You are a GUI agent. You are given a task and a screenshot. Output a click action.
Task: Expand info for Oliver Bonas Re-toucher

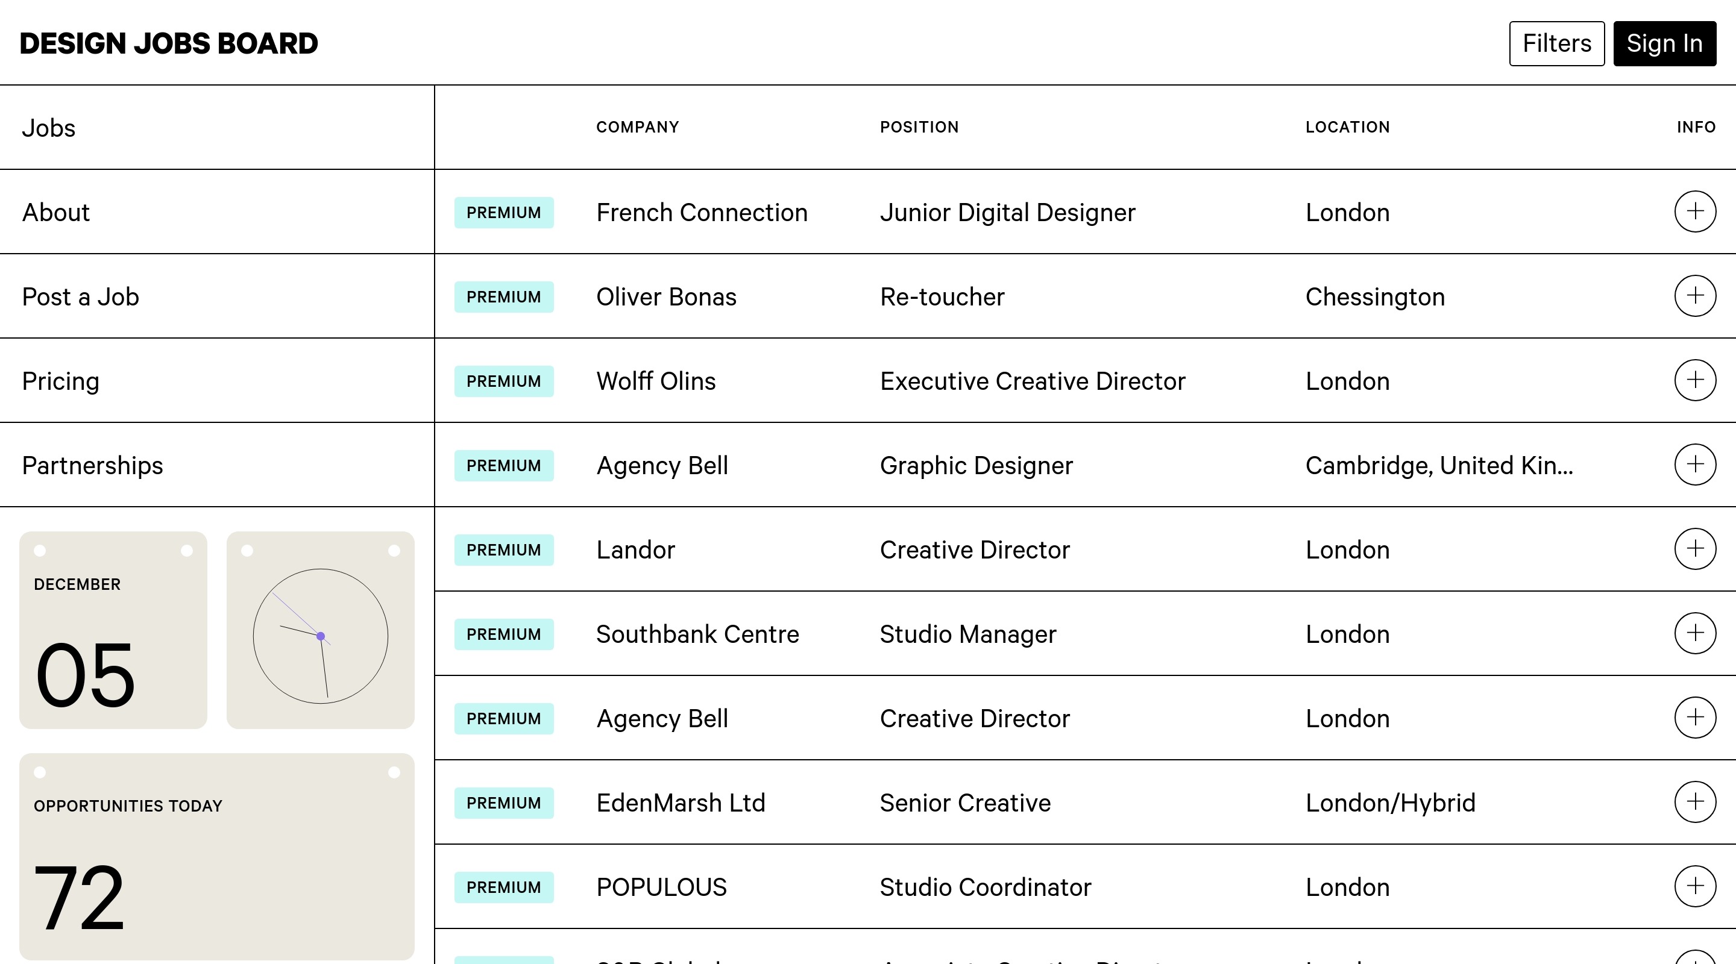point(1695,296)
